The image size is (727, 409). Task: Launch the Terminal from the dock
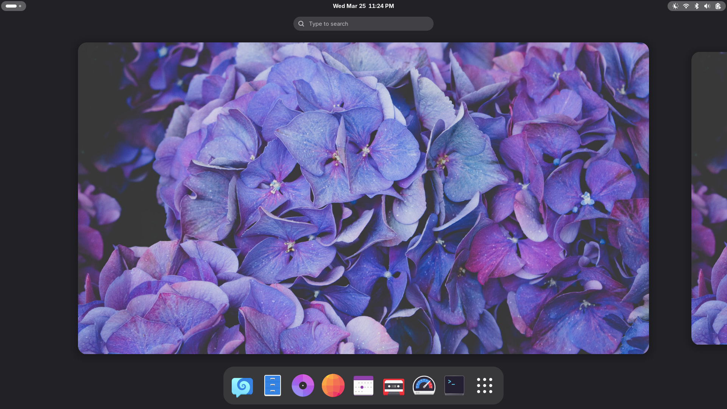[x=454, y=386]
